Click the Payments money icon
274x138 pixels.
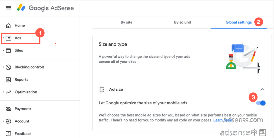pyautogui.click(x=8, y=109)
